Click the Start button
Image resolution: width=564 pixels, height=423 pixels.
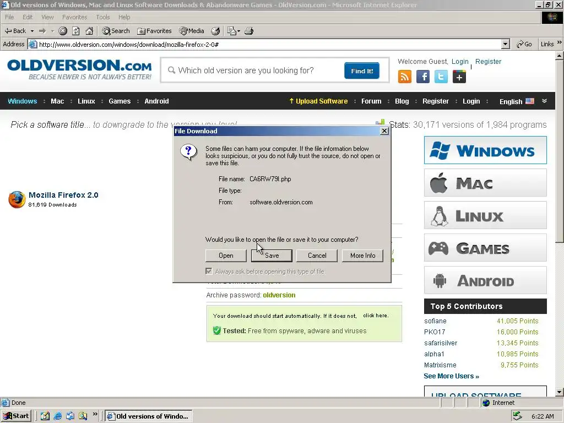point(16,416)
